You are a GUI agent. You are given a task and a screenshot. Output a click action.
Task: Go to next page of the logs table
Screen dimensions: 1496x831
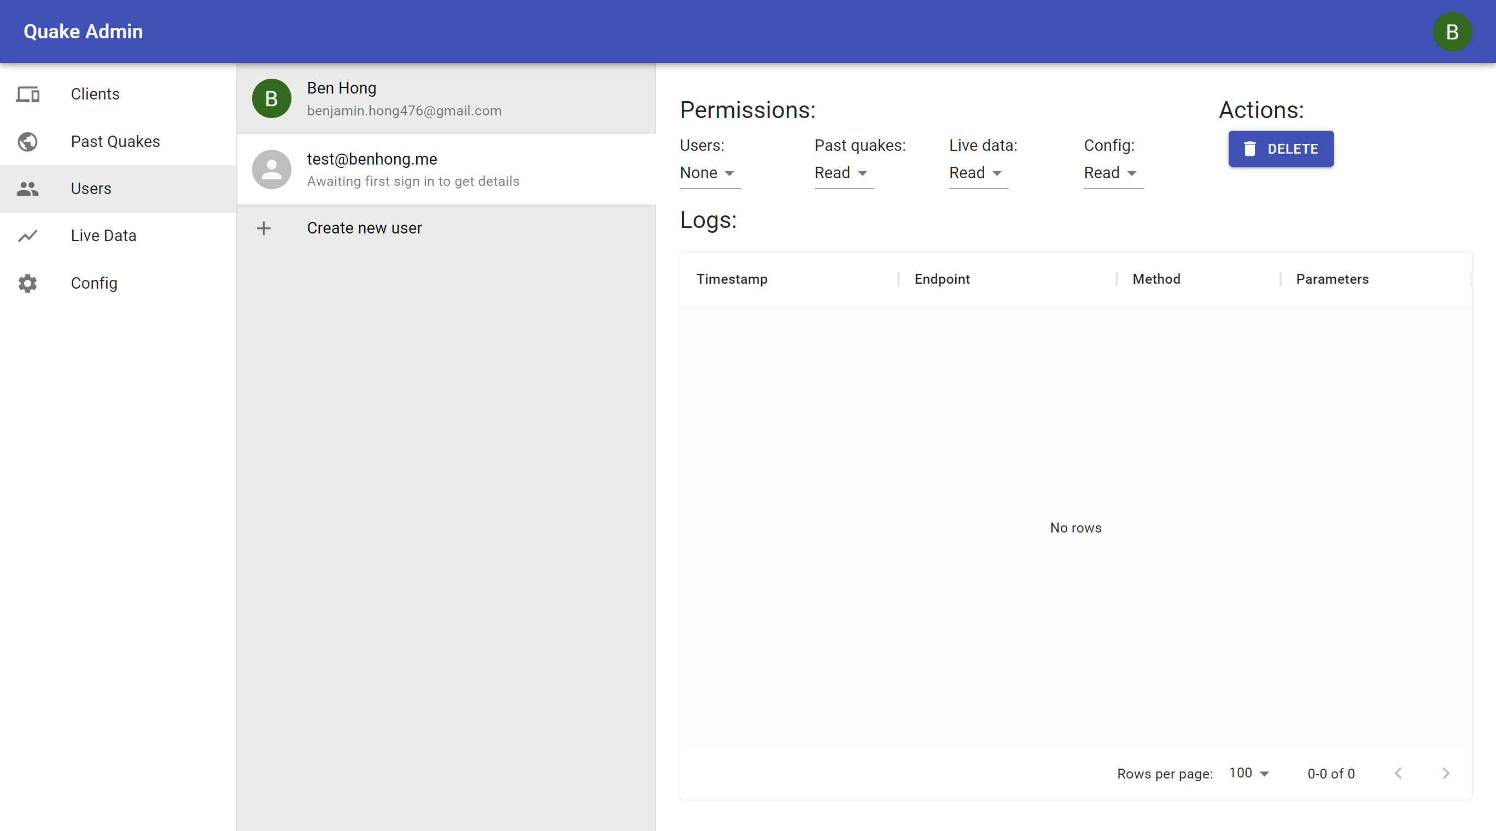point(1446,773)
